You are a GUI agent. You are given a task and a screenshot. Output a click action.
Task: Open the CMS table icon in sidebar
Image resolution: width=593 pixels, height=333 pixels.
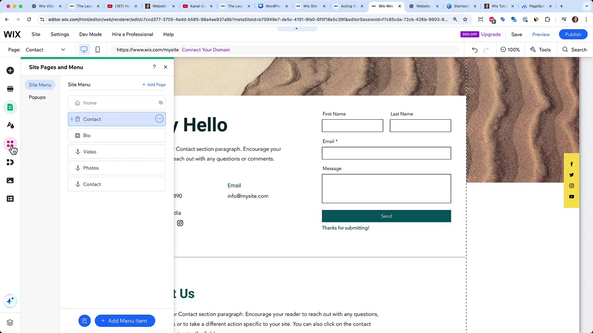click(x=10, y=199)
